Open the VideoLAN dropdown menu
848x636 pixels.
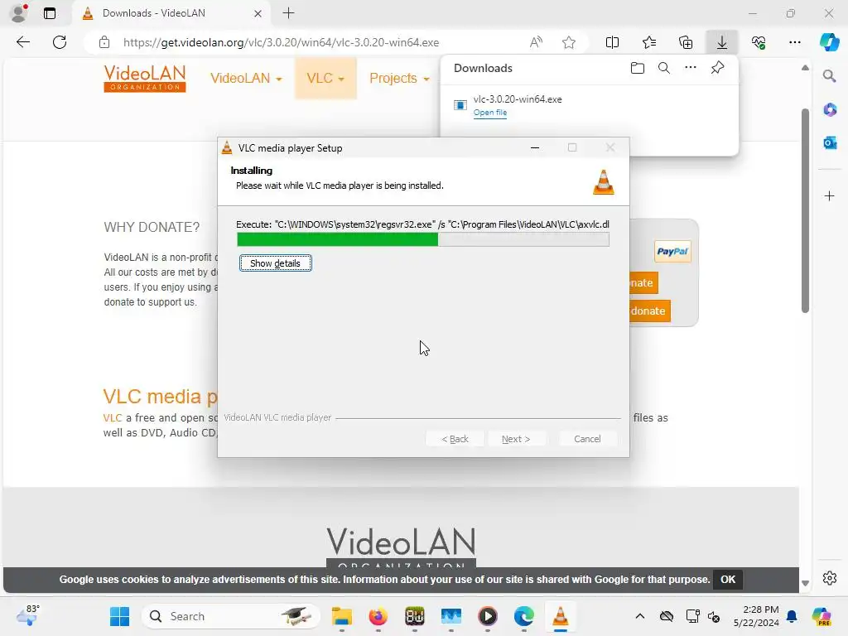(246, 79)
